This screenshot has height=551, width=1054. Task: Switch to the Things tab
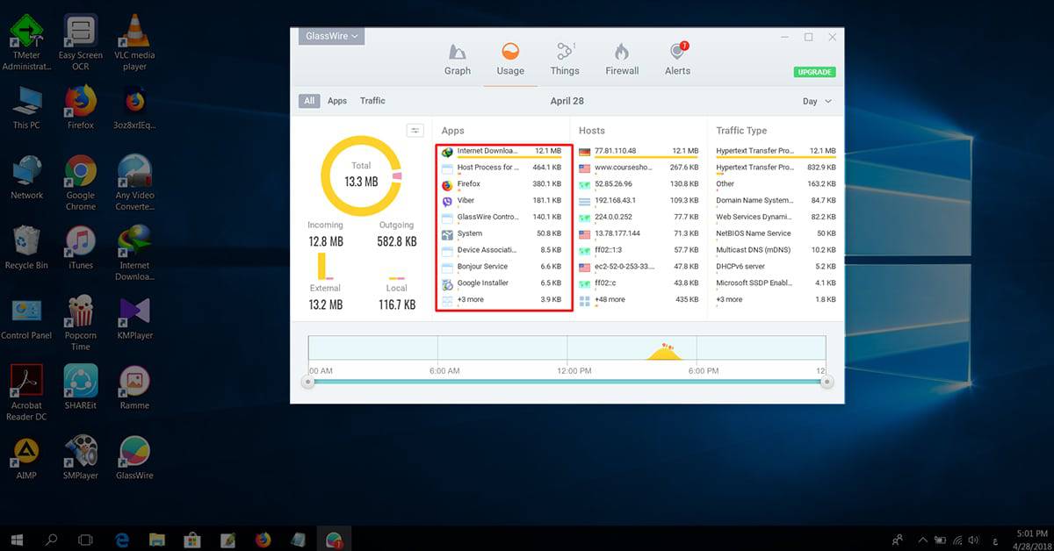(x=565, y=59)
